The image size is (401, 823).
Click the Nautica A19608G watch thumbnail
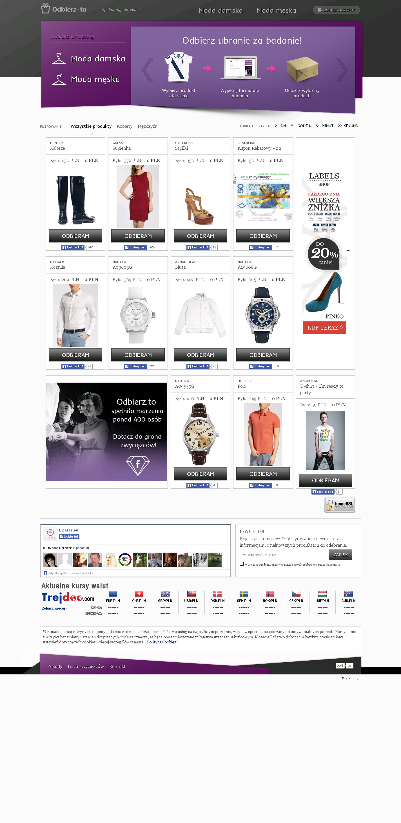tap(263, 315)
